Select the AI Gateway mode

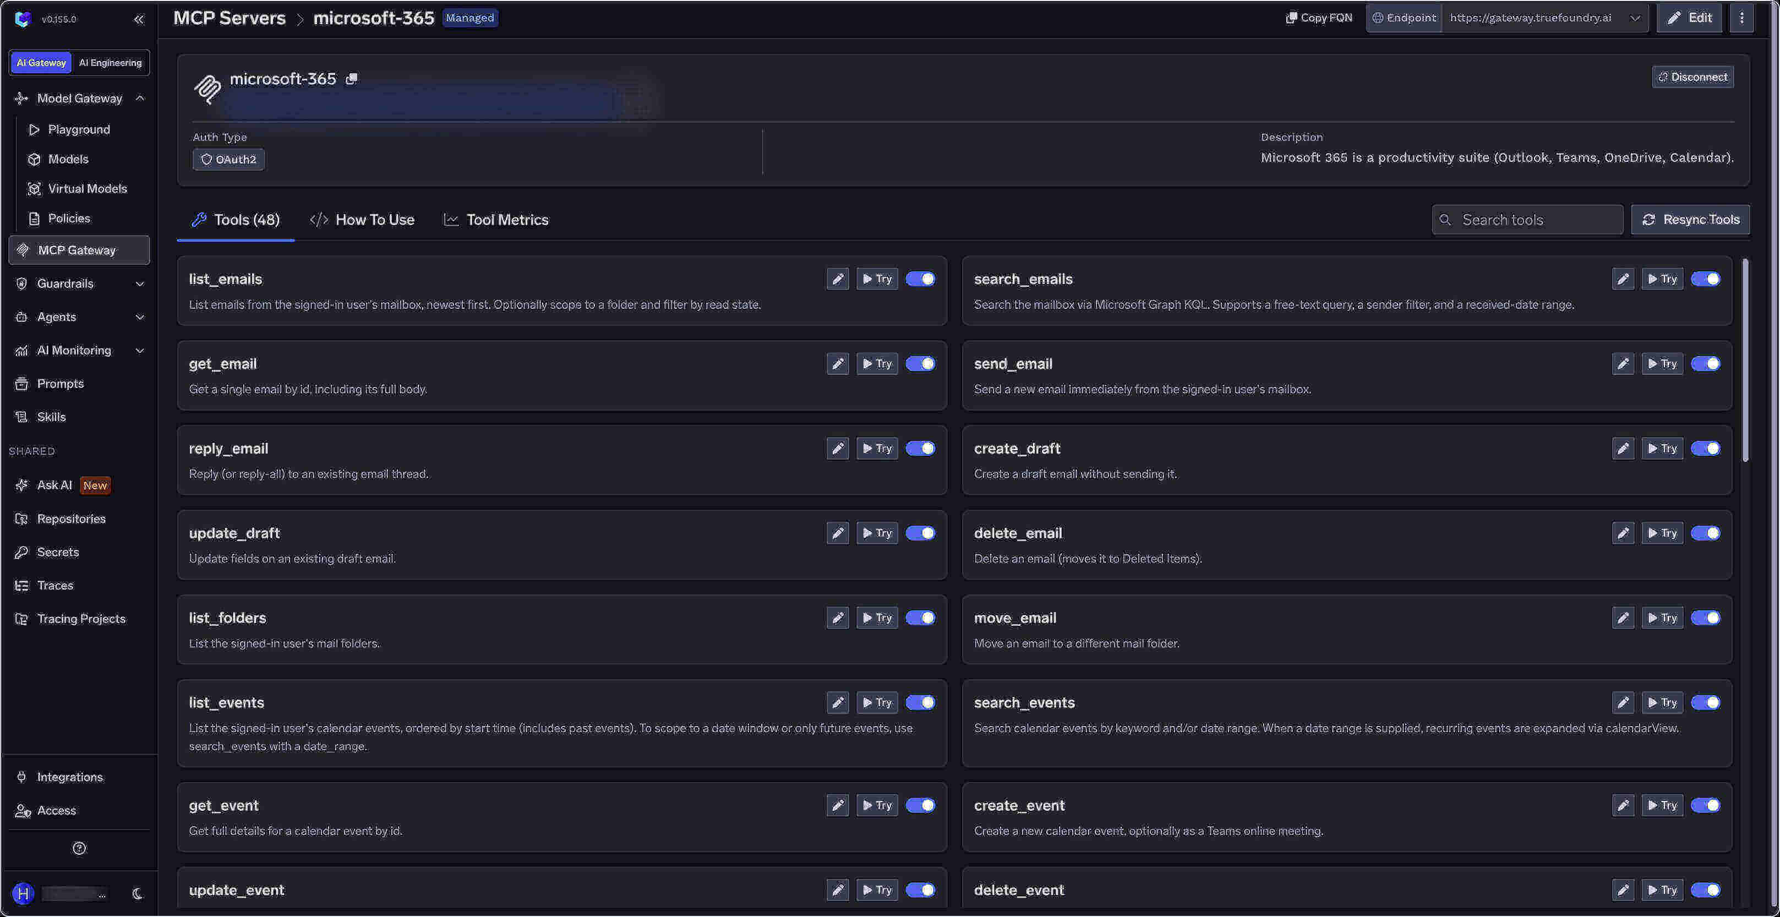click(41, 63)
